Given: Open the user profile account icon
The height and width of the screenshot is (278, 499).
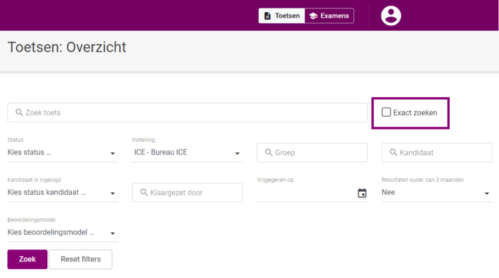Looking at the screenshot, I should tap(391, 15).
